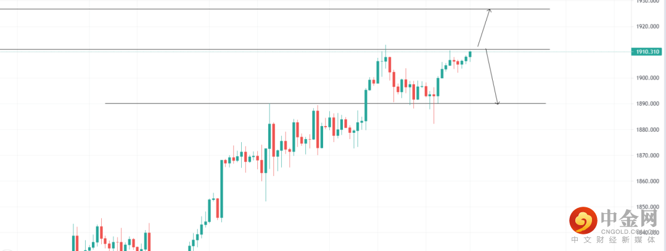The image size is (666, 251).
Task: Click the upward arrow's arrowhead at top line
Action: point(490,10)
